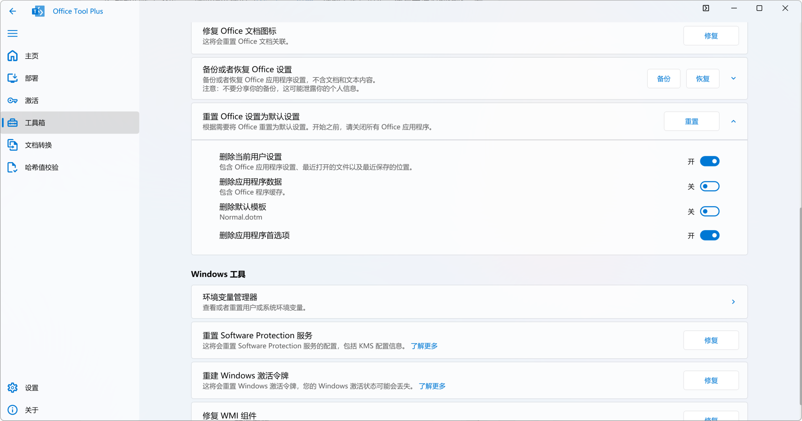Turn on the 删除默认模板 toggle
Screen dimensions: 802x421
pyautogui.click(x=710, y=211)
